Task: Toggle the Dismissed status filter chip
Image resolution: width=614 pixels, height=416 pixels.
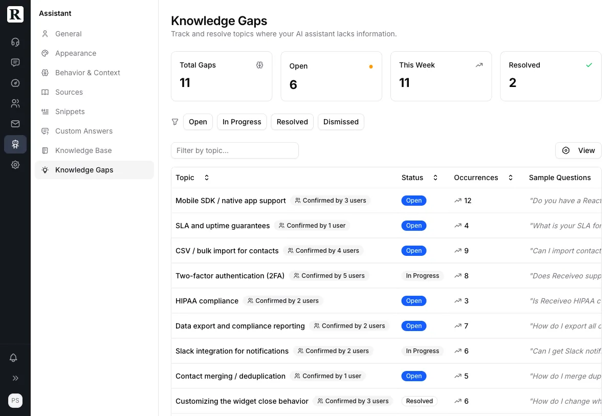Action: pyautogui.click(x=341, y=122)
